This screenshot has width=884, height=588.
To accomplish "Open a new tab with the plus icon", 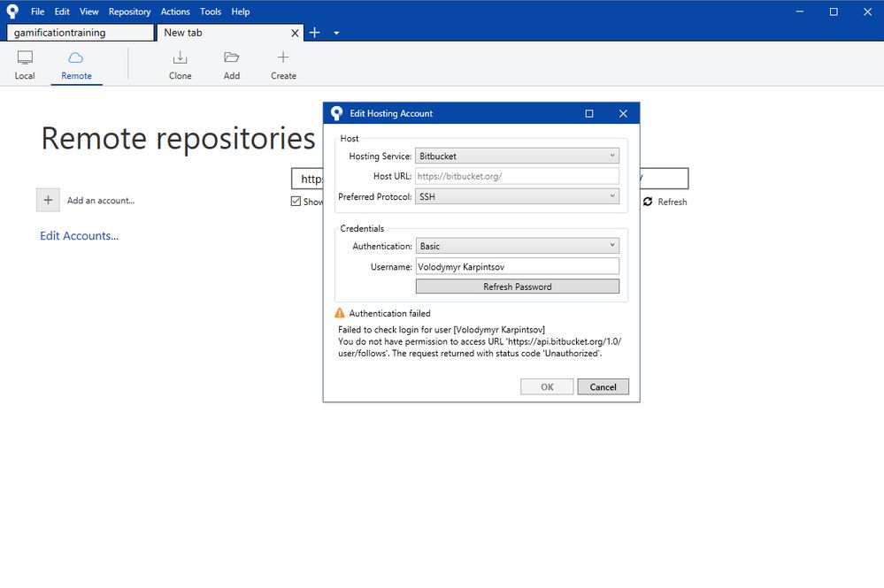I will 315,33.
